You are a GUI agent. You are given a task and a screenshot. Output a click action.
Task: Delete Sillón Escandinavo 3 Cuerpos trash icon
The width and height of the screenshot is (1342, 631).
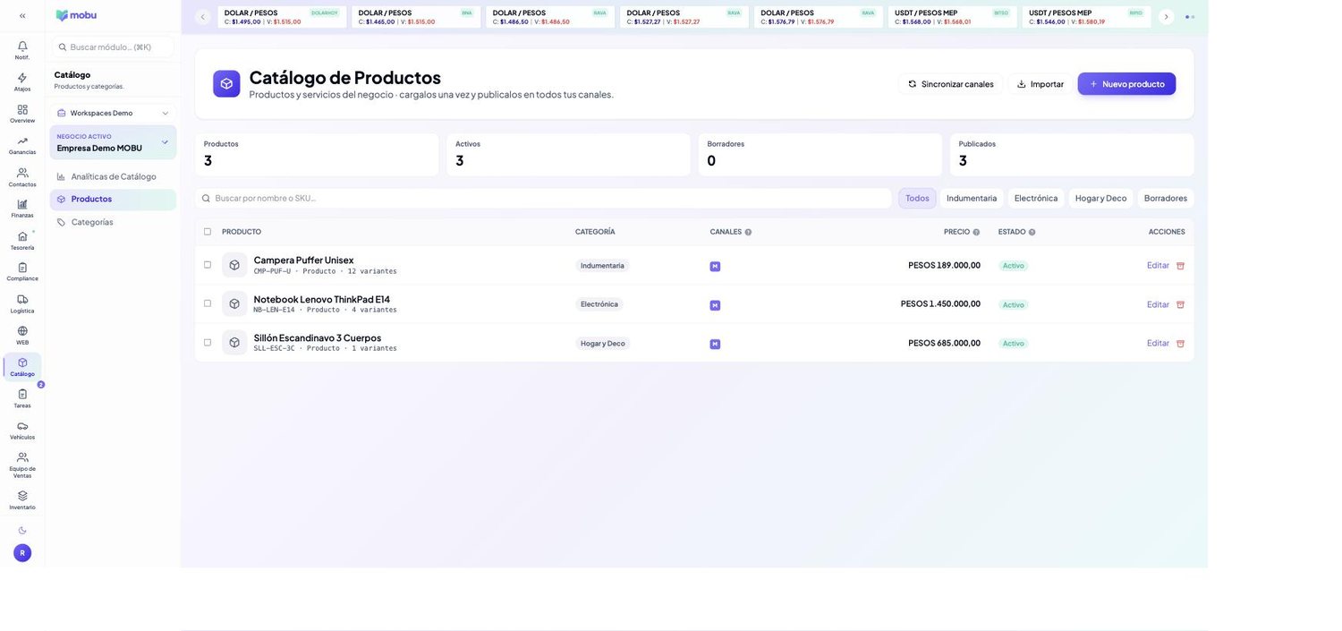point(1180,344)
